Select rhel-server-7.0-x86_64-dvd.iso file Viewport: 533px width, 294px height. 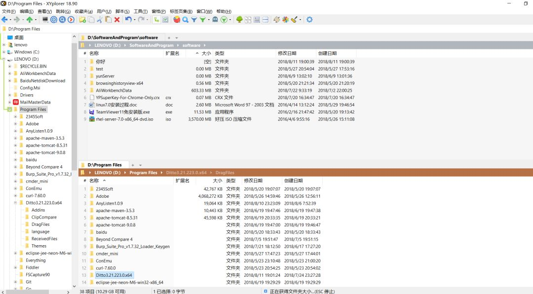pos(124,119)
